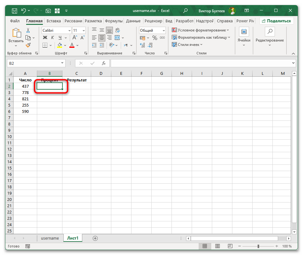Open the Лист1 sheet tab
Viewport: 303px width, 255px height.
[x=73, y=238]
